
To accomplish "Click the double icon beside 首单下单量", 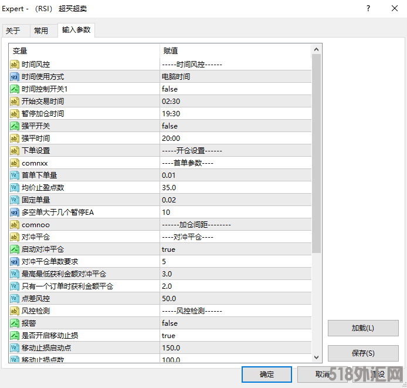I will pyautogui.click(x=15, y=175).
